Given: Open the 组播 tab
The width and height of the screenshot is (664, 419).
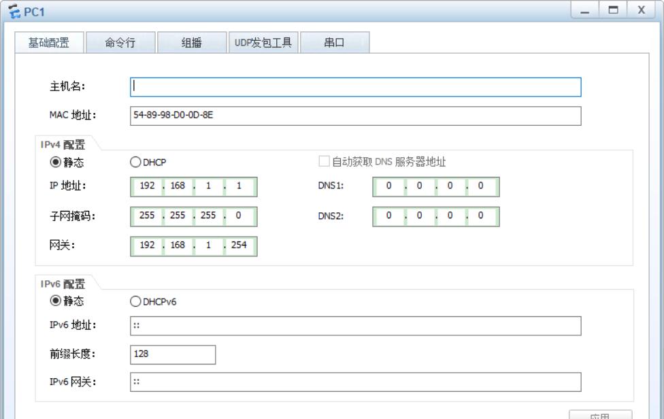Looking at the screenshot, I should [192, 42].
